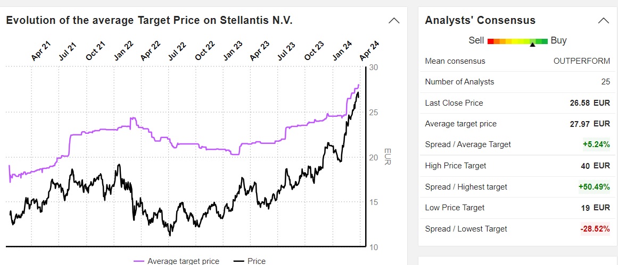This screenshot has height=265, width=618.
Task: Click the red Sell end of consensus bar
Action: click(490, 41)
